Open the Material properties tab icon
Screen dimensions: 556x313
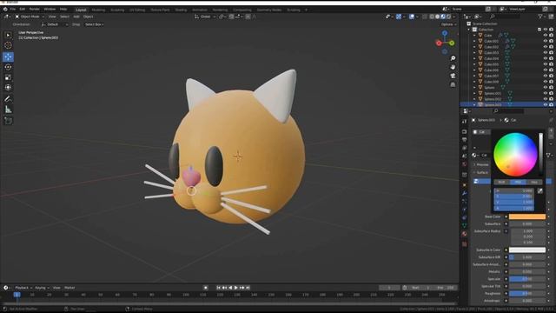click(x=465, y=234)
